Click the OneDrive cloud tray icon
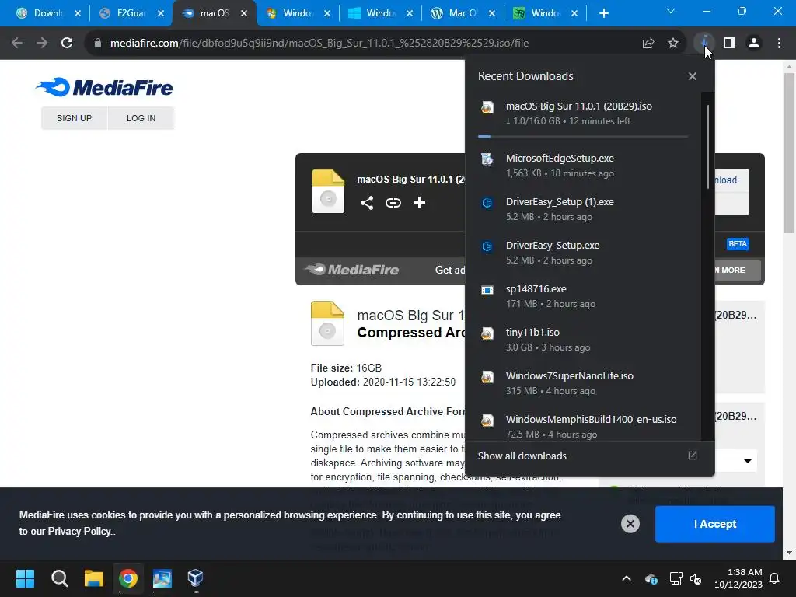 [x=651, y=578]
